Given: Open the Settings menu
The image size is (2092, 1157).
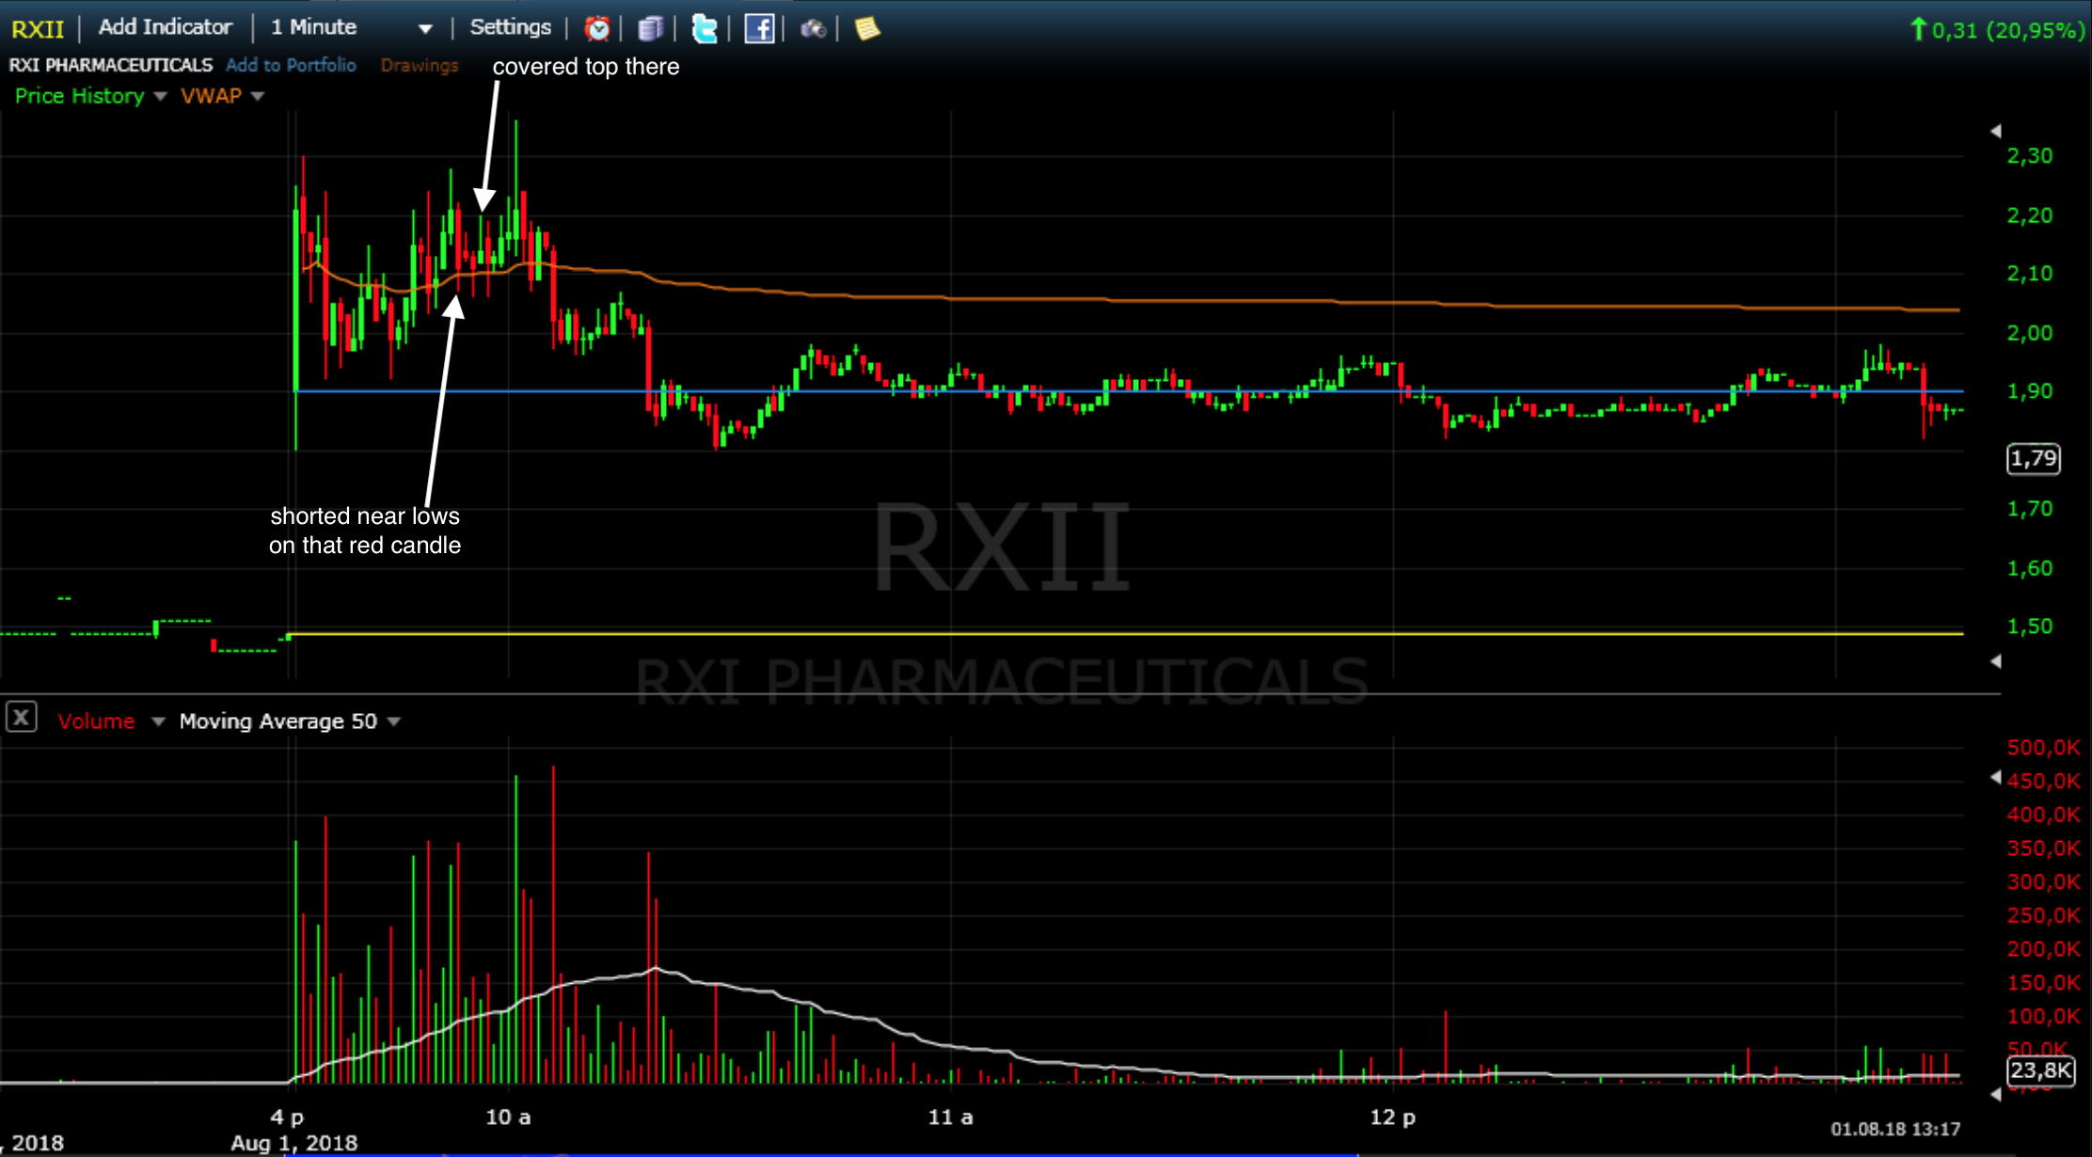Looking at the screenshot, I should (x=510, y=27).
